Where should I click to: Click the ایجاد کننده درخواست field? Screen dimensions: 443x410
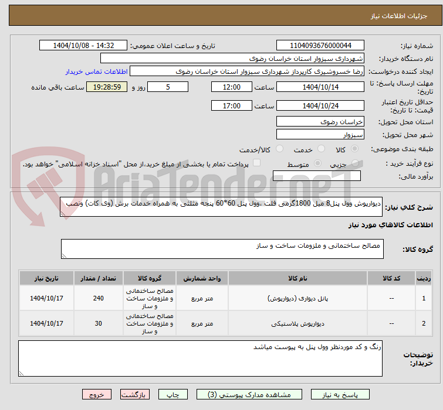[247, 71]
